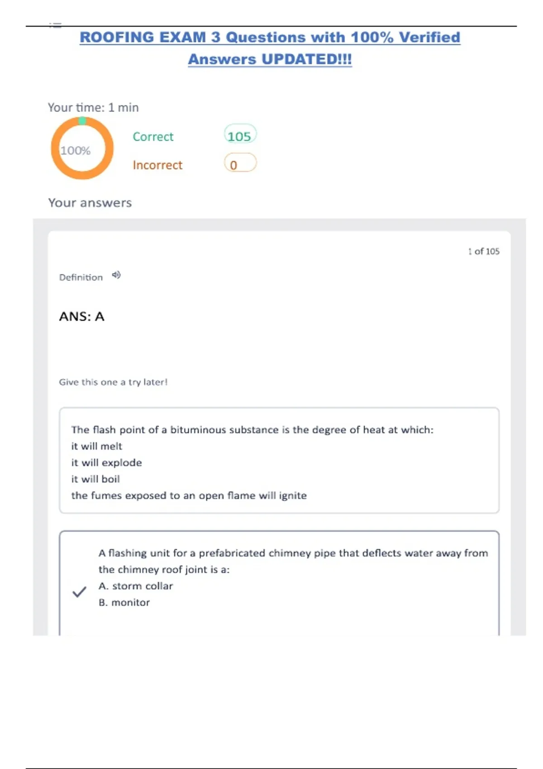Play the Definition audio speaker icon

point(116,275)
